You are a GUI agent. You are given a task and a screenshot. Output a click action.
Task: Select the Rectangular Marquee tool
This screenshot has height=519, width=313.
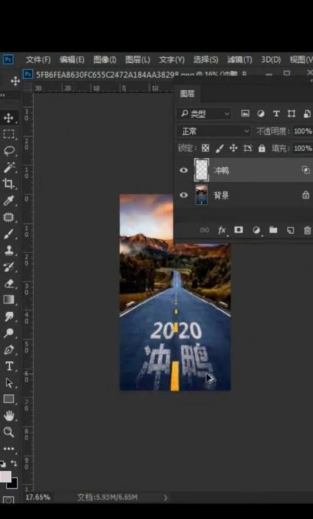(9, 134)
